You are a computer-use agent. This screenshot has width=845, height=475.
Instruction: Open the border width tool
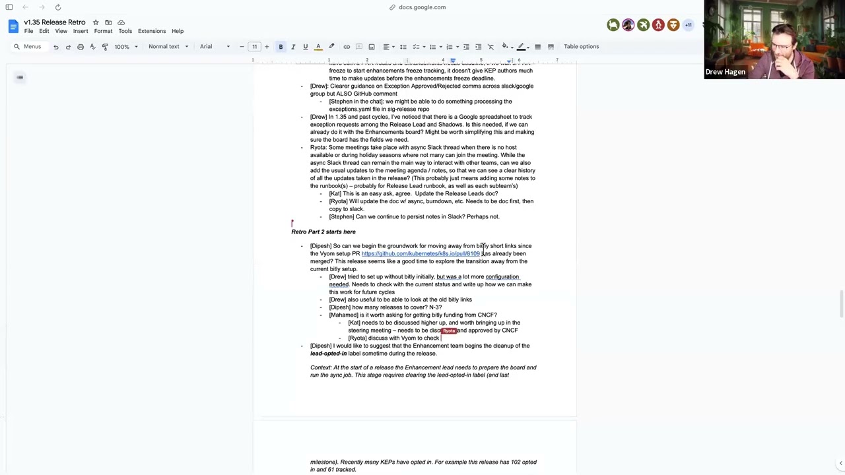(x=537, y=47)
